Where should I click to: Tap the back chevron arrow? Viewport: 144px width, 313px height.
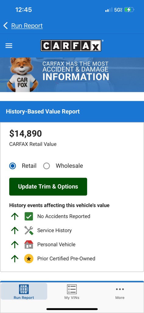5,26
